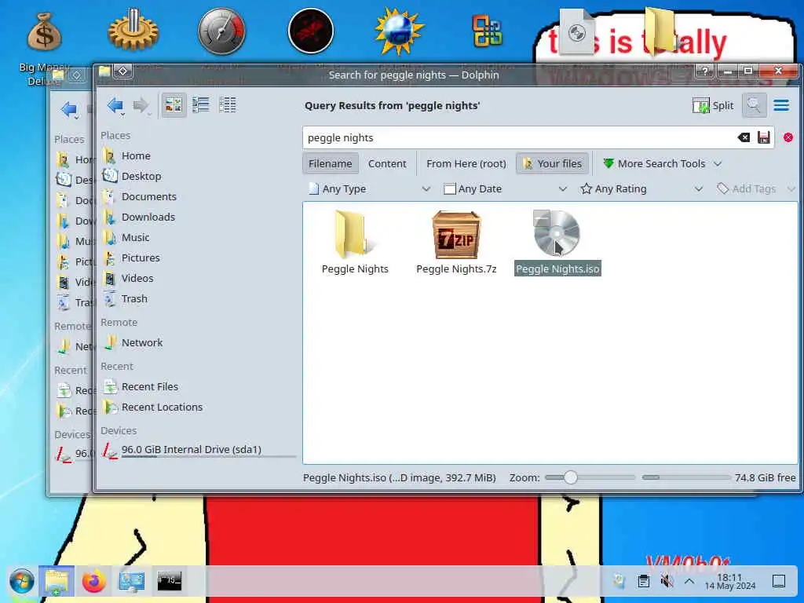Image resolution: width=804 pixels, height=603 pixels.
Task: Save this search query
Action: coord(763,137)
